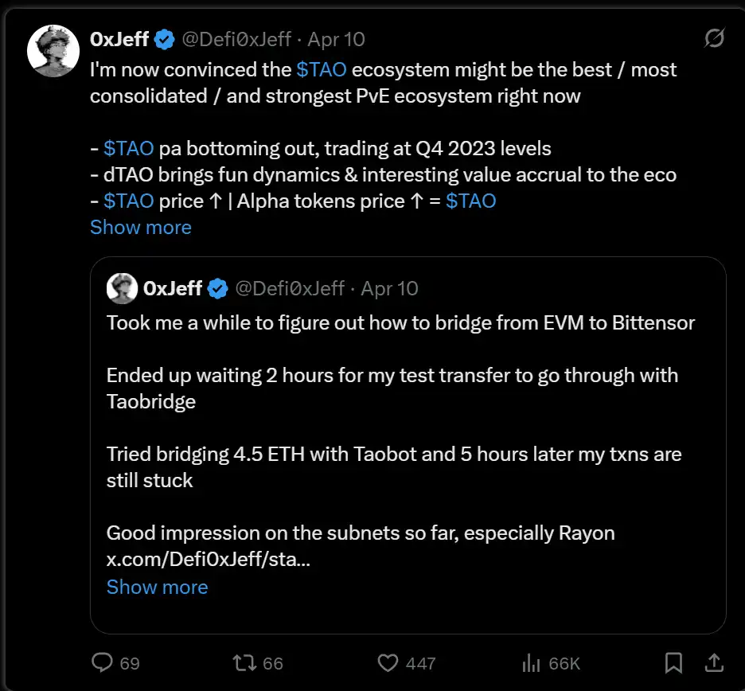
Task: Open the Apr 10 timestamp of main tweet
Action: pos(337,39)
